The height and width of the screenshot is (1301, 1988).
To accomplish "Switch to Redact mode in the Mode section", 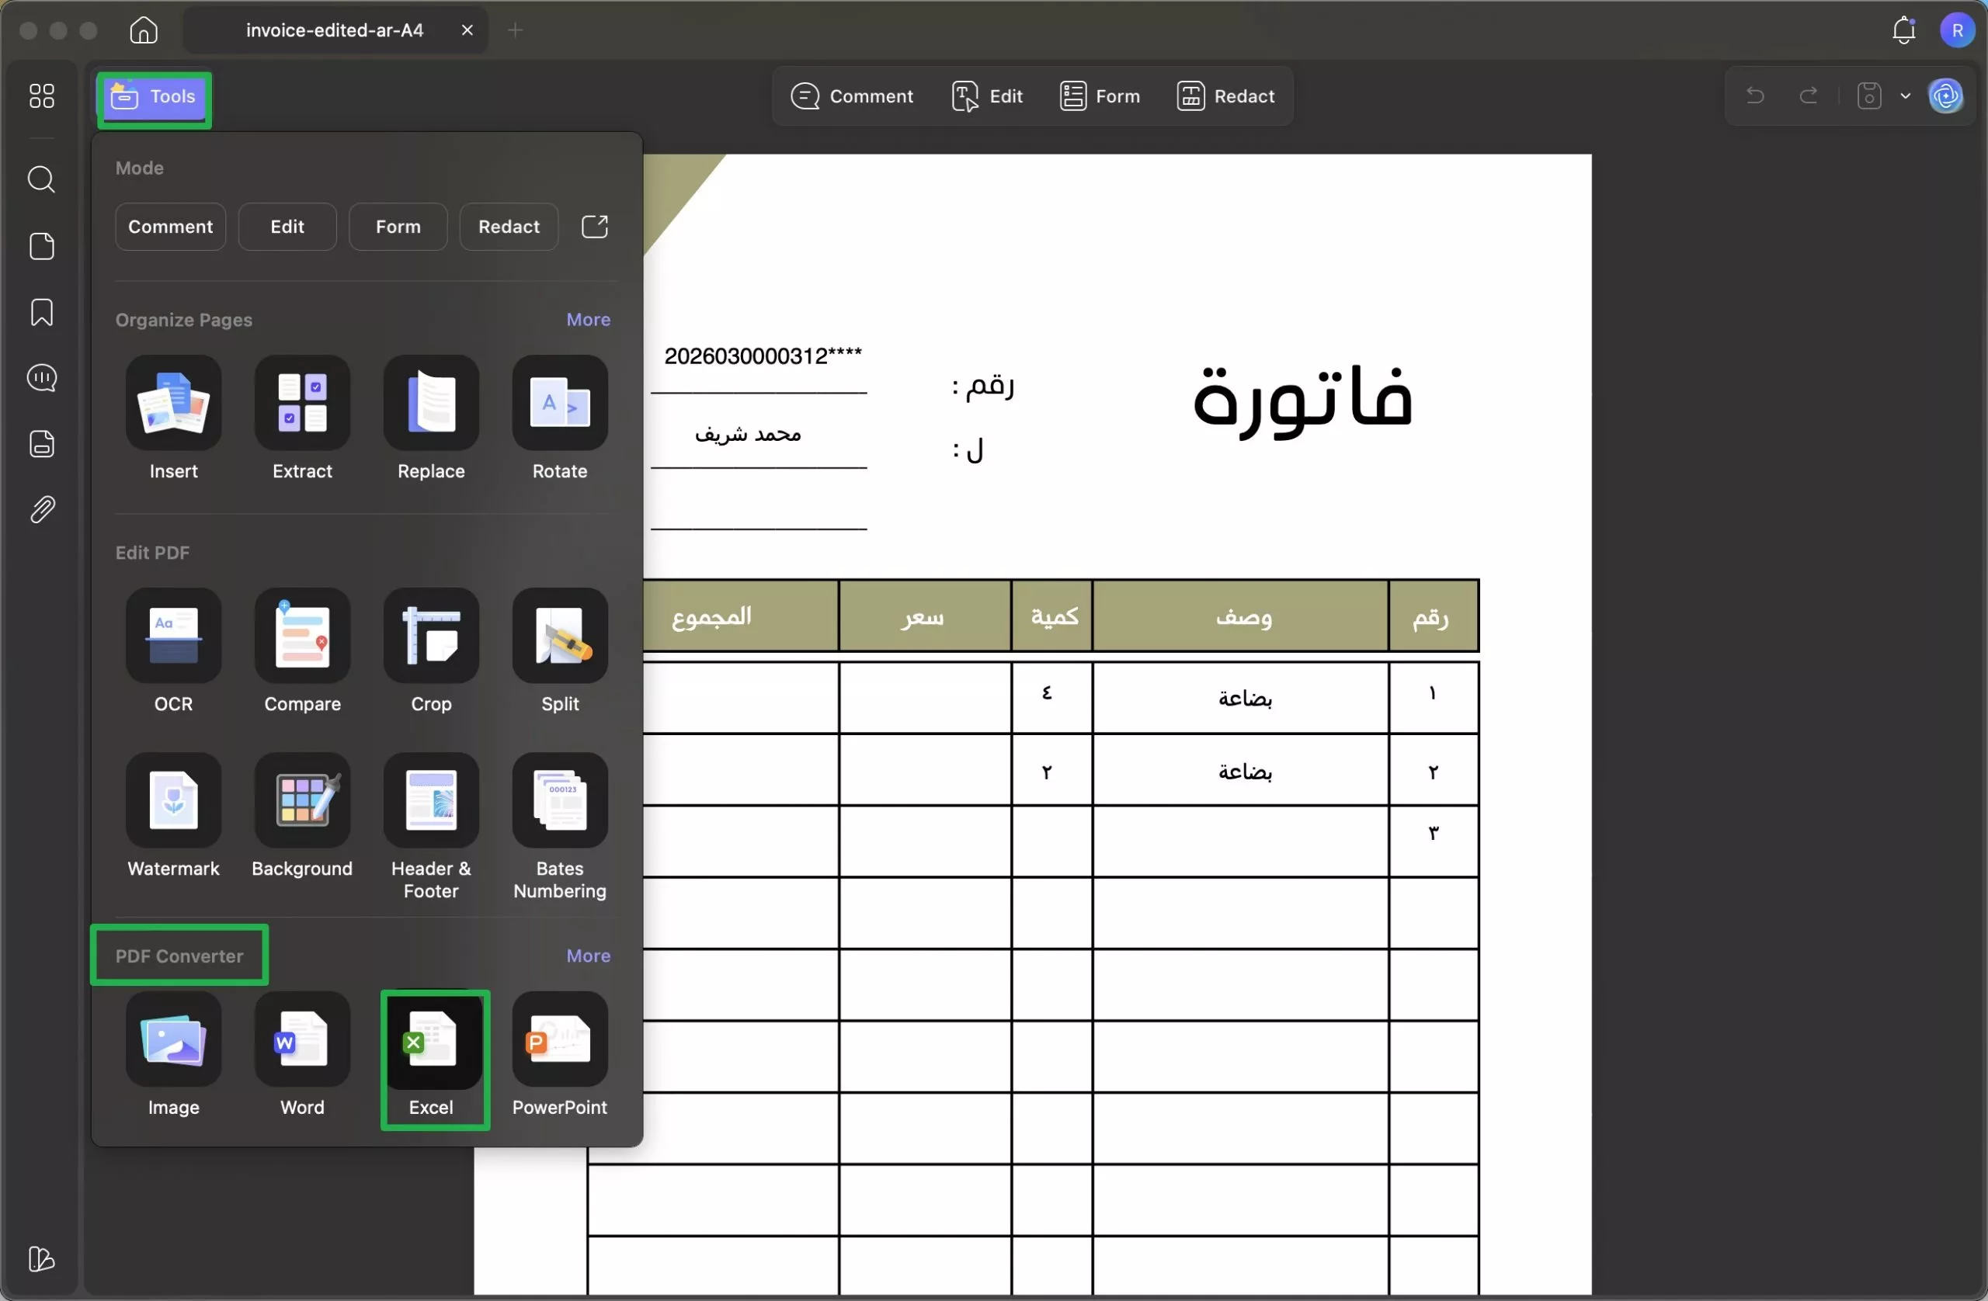I will pyautogui.click(x=508, y=227).
